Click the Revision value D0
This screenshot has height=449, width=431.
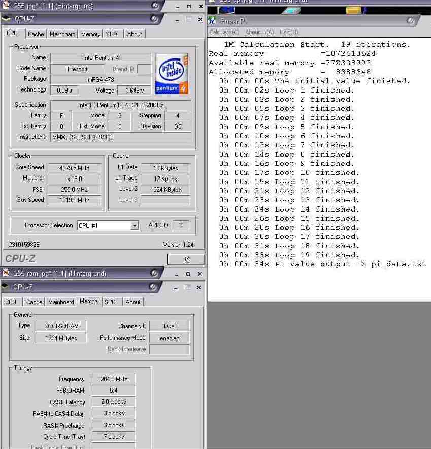[x=178, y=127]
